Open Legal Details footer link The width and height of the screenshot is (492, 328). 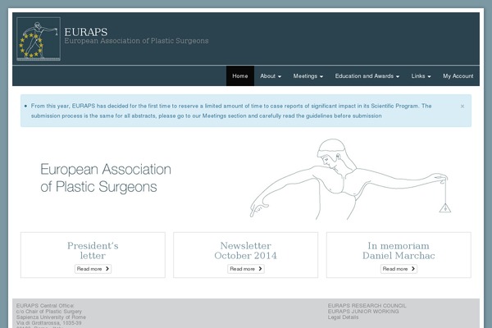[343, 317]
